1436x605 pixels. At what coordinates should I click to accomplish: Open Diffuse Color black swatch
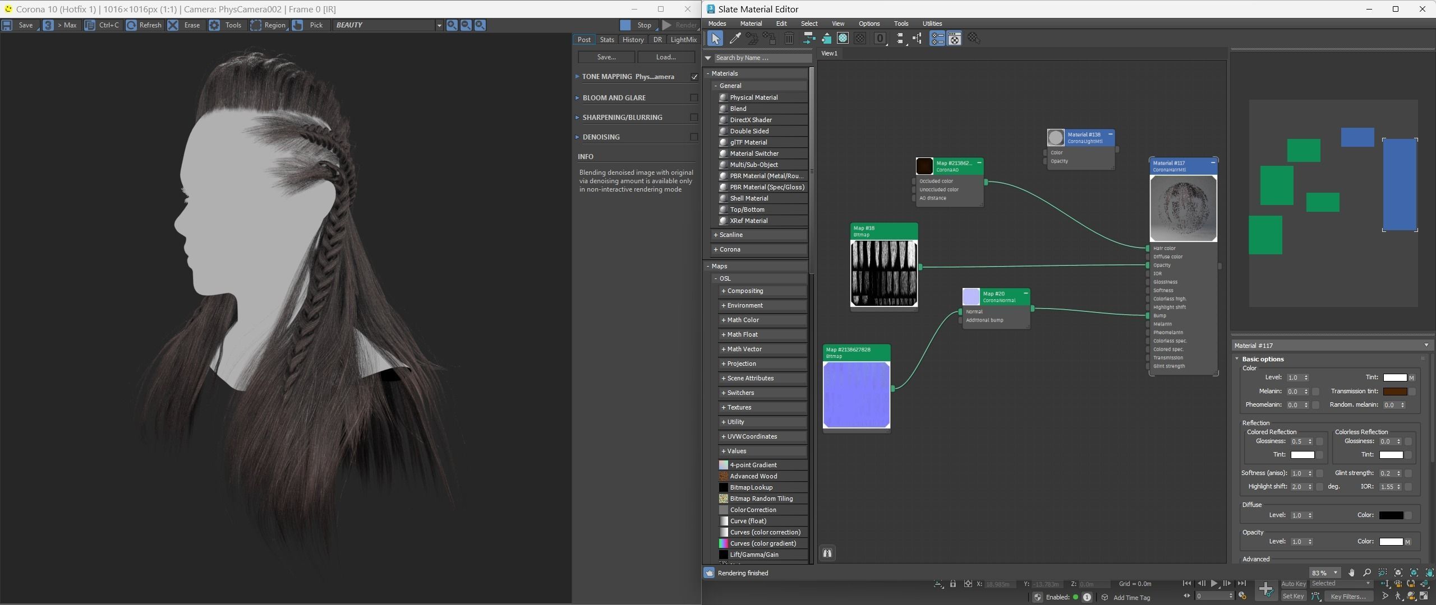click(1391, 515)
